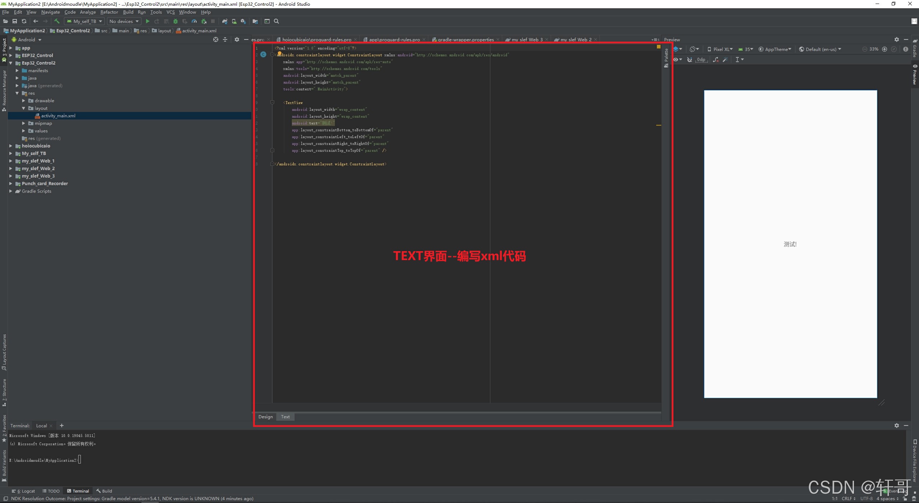Click Esp32_Control2 in the breadcrumb path
This screenshot has width=919, height=503.
[x=73, y=30]
